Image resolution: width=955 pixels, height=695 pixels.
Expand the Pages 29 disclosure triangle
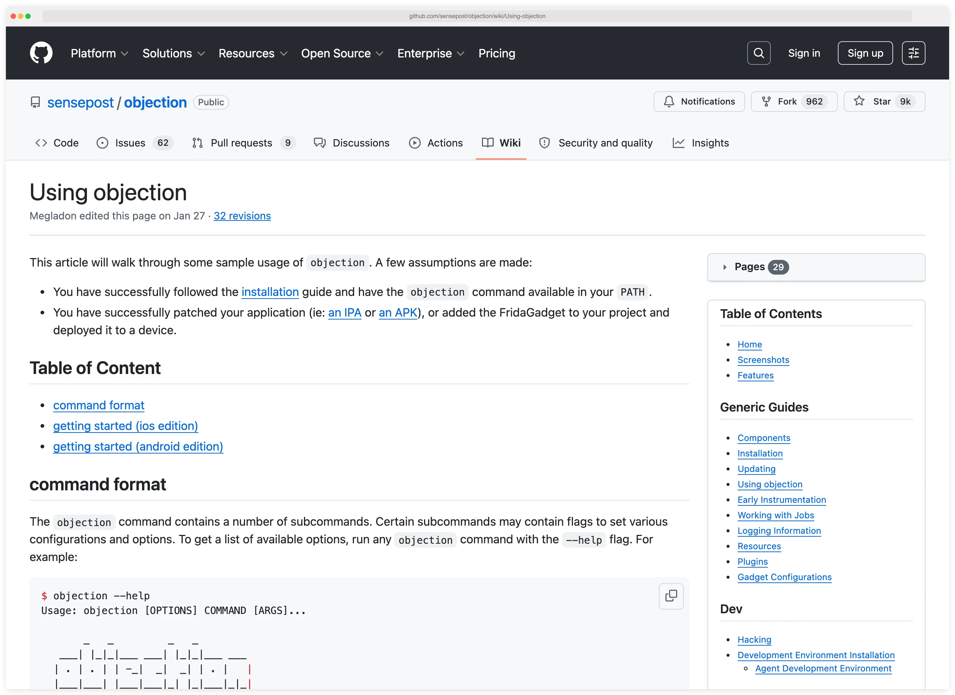[724, 267]
